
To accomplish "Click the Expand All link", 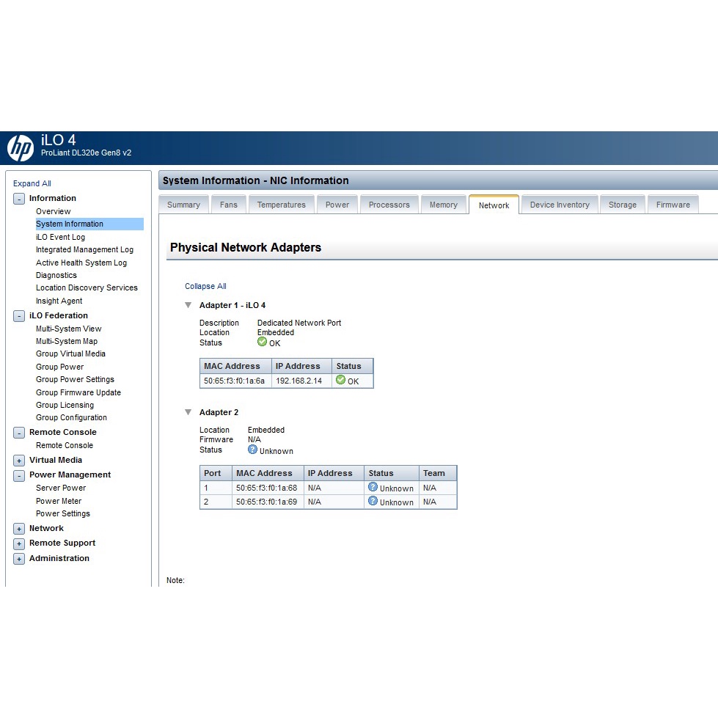I will [x=32, y=183].
